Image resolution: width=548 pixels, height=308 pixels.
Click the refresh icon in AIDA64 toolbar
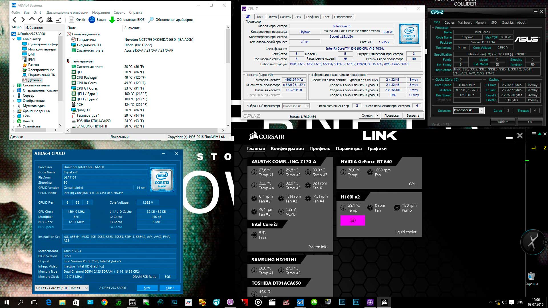click(x=41, y=20)
